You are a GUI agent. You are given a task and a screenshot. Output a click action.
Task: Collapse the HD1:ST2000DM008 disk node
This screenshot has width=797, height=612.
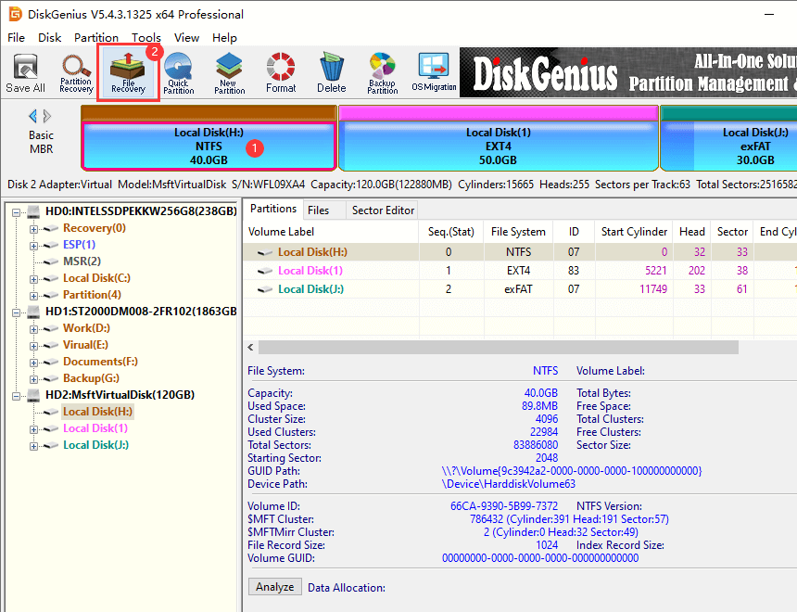(x=17, y=312)
